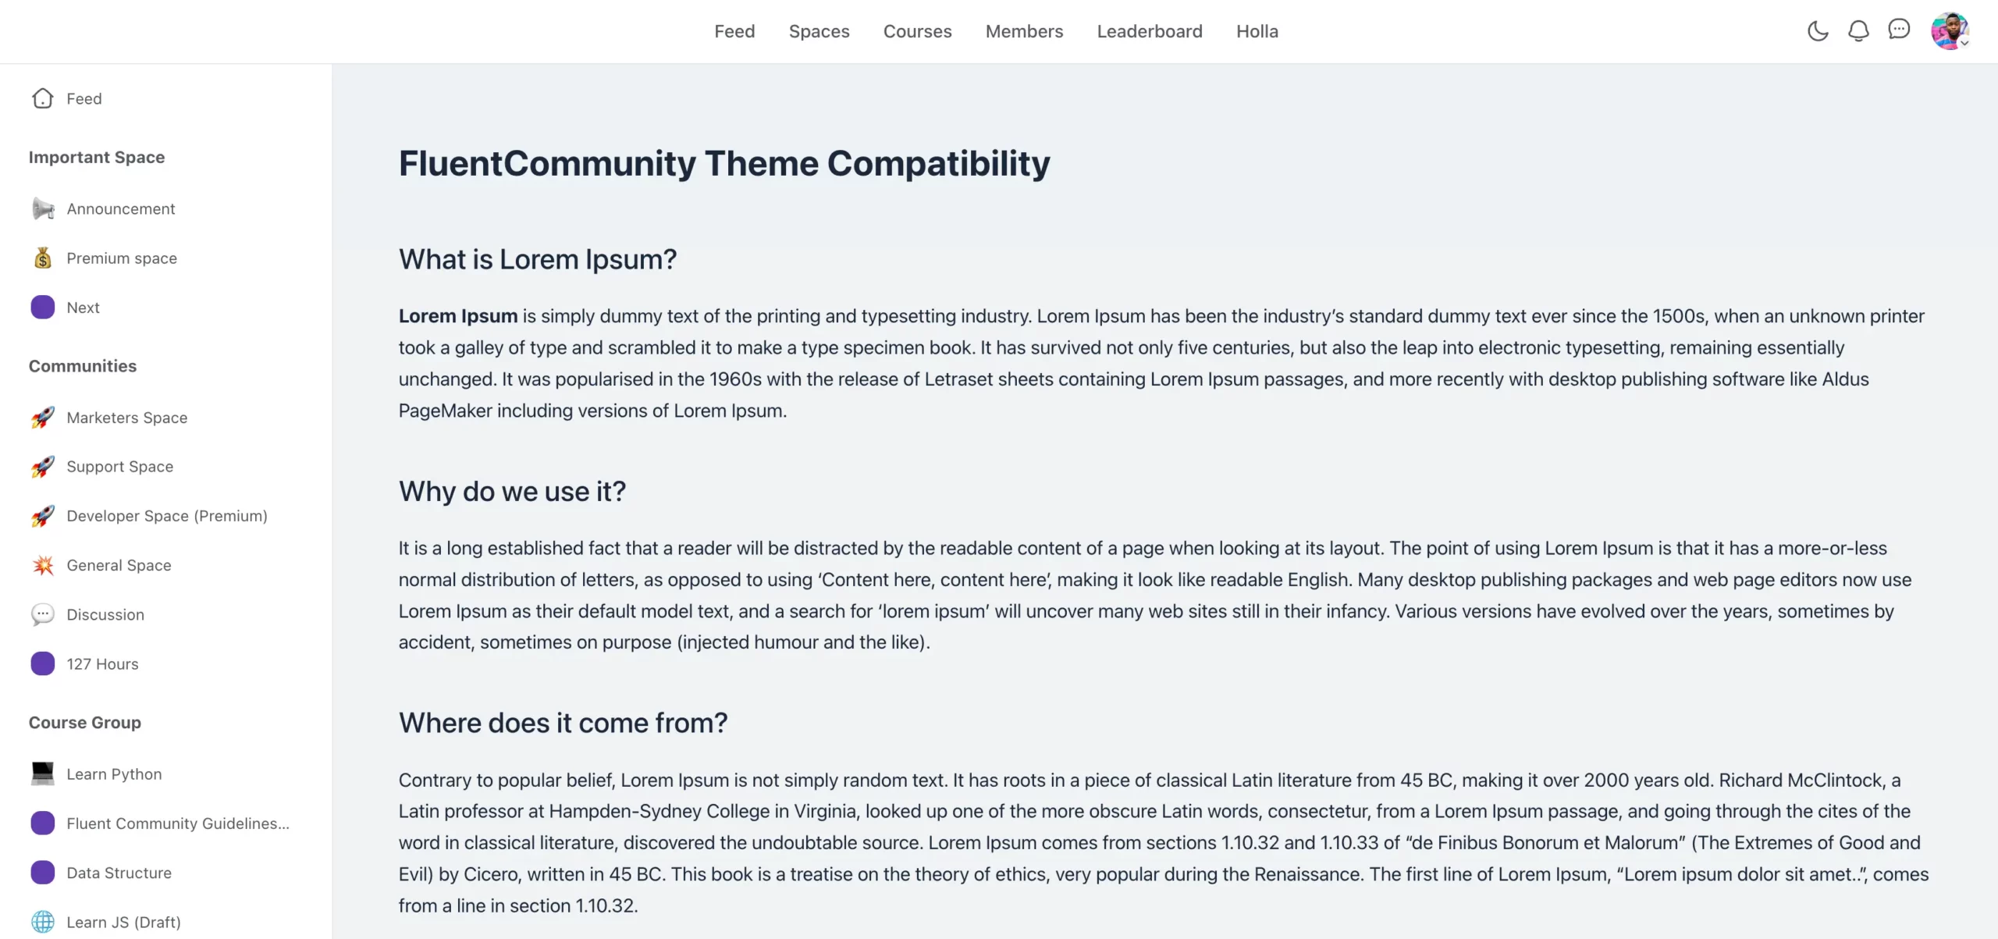Open Developer Space (Premium)
This screenshot has height=939, width=1998.
tap(165, 516)
